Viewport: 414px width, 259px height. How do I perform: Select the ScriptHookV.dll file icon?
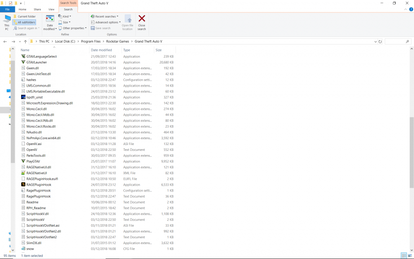click(x=23, y=213)
